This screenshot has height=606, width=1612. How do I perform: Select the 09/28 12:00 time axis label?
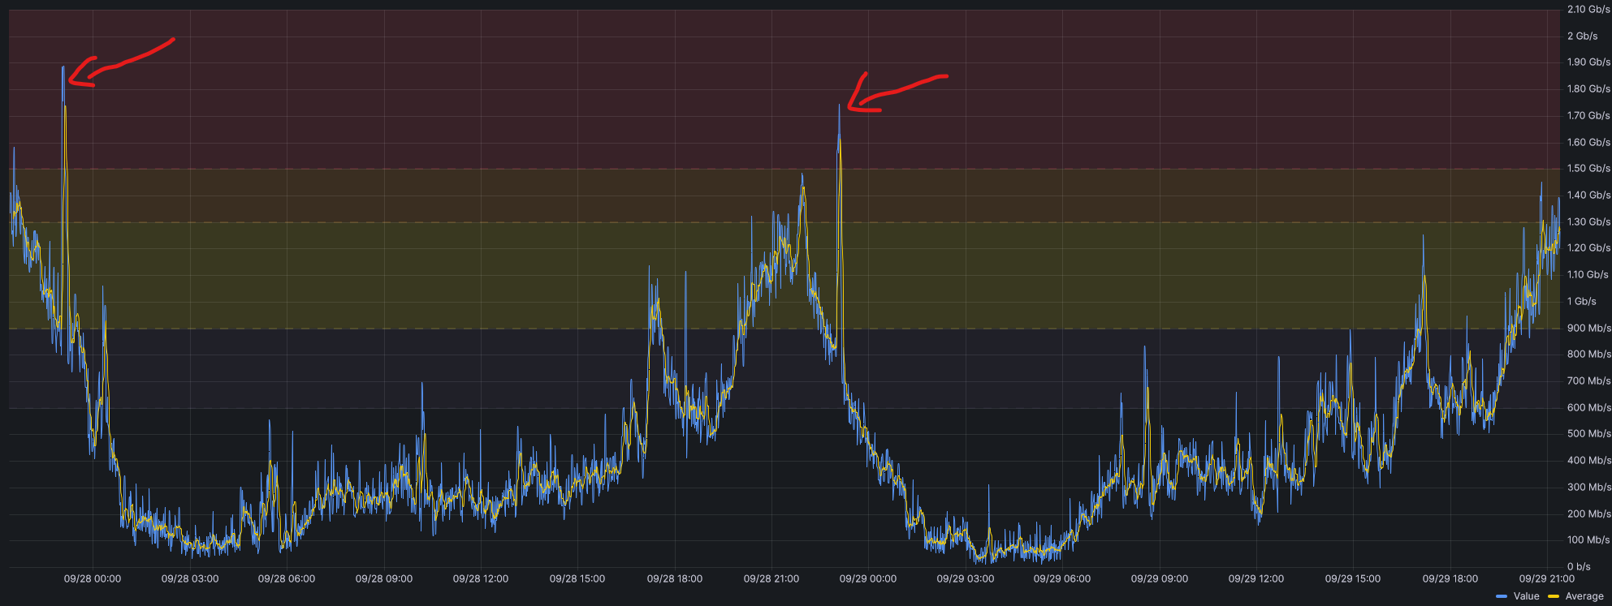coord(481,578)
